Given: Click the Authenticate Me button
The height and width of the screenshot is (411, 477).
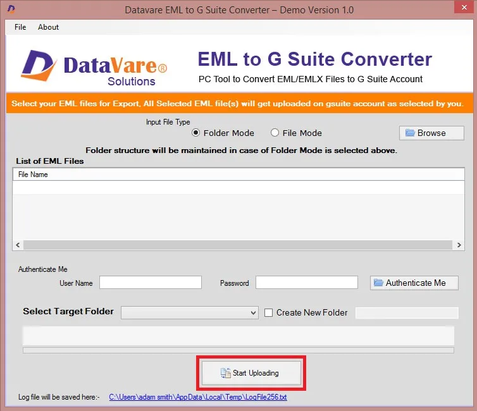Looking at the screenshot, I should click(x=414, y=283).
